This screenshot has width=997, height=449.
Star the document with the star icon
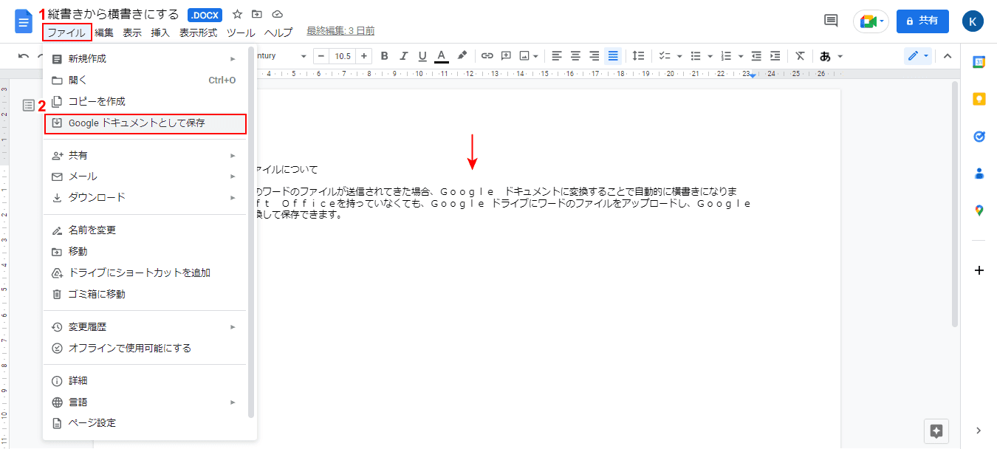click(x=237, y=14)
